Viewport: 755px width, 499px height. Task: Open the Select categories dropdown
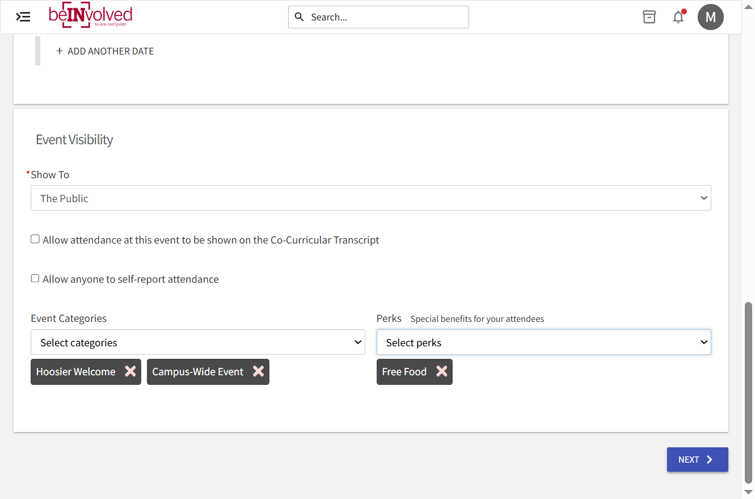[197, 342]
